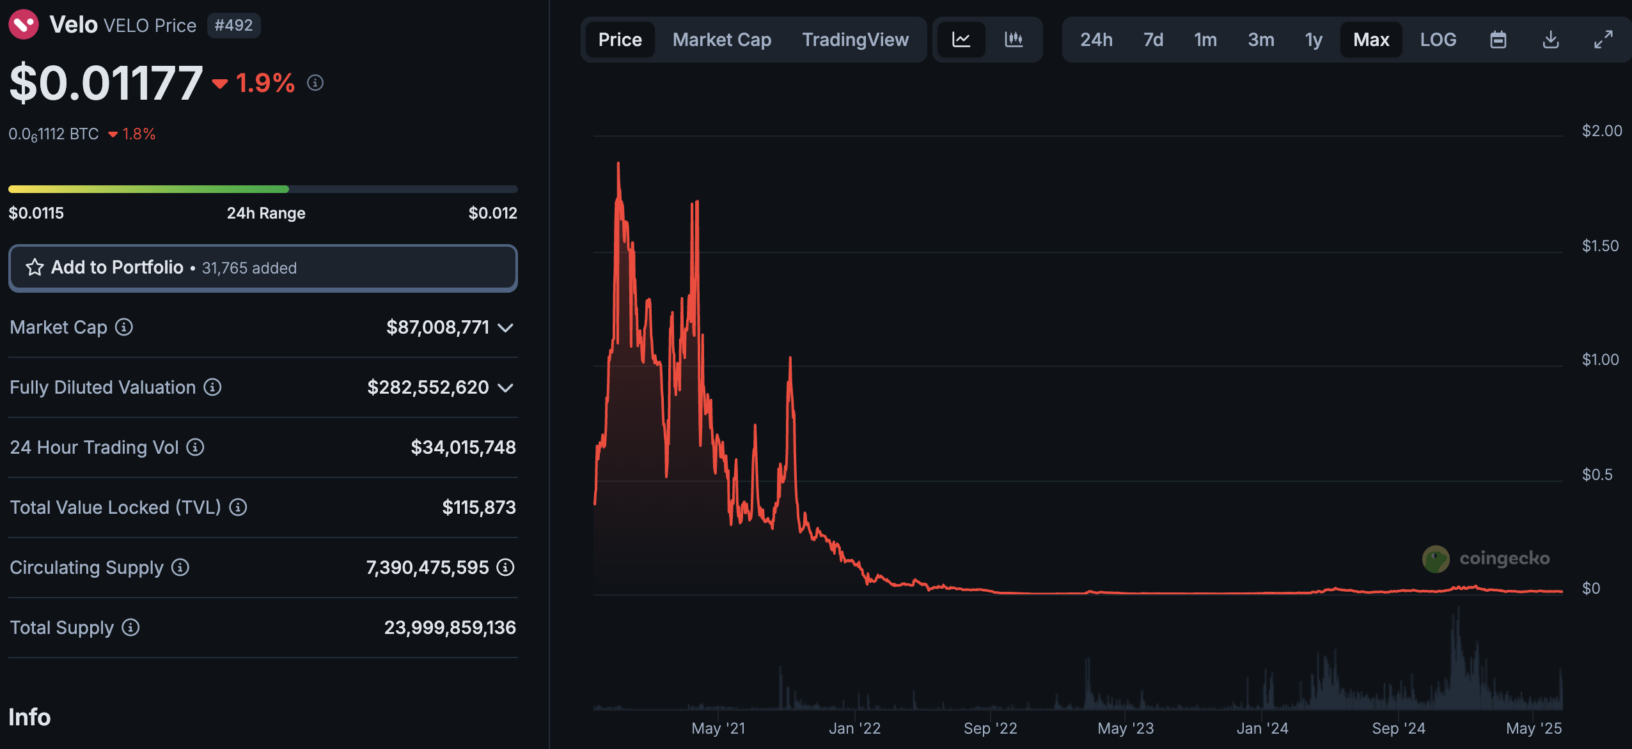Click the 23,999,859,136 total supply value
This screenshot has height=749, width=1632.
(x=450, y=628)
